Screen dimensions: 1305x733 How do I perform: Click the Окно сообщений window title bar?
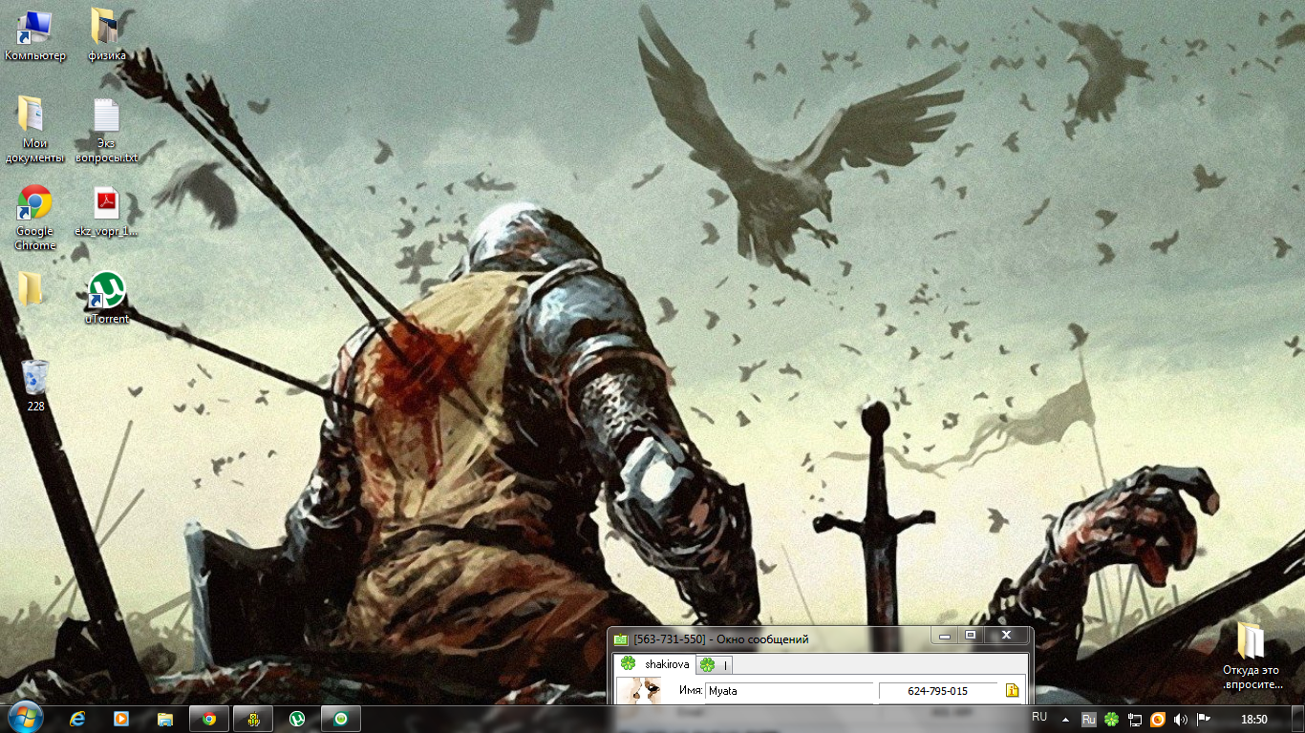click(772, 639)
